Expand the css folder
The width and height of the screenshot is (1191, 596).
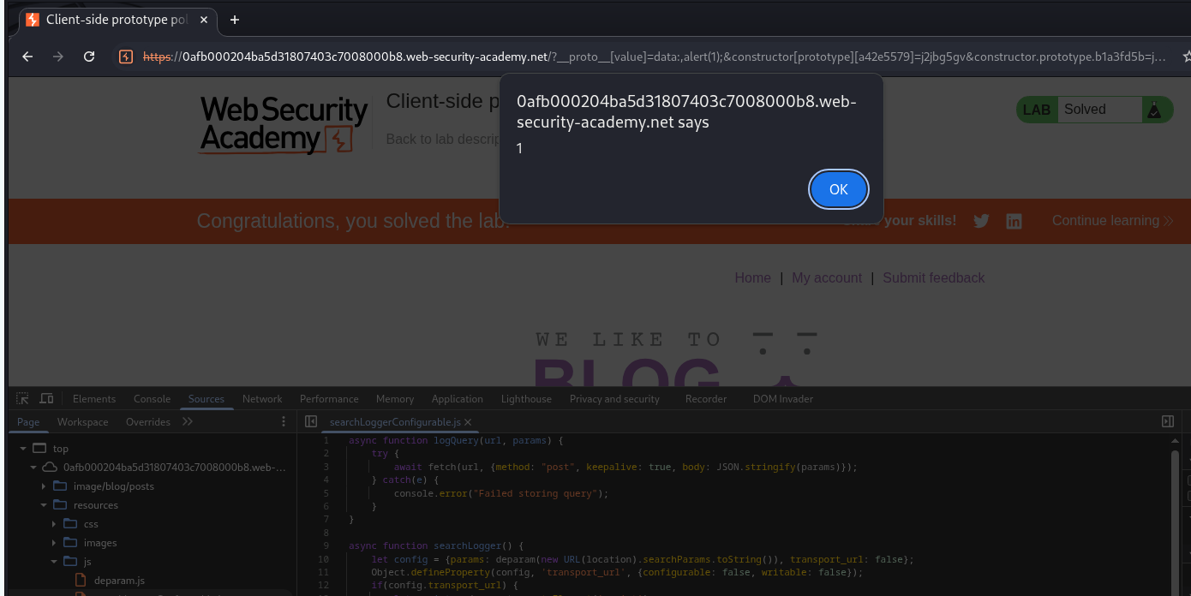tap(54, 524)
